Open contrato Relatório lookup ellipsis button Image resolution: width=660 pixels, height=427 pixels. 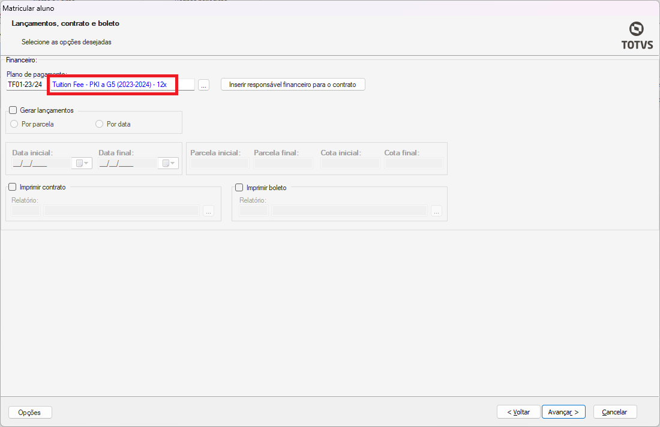point(208,211)
